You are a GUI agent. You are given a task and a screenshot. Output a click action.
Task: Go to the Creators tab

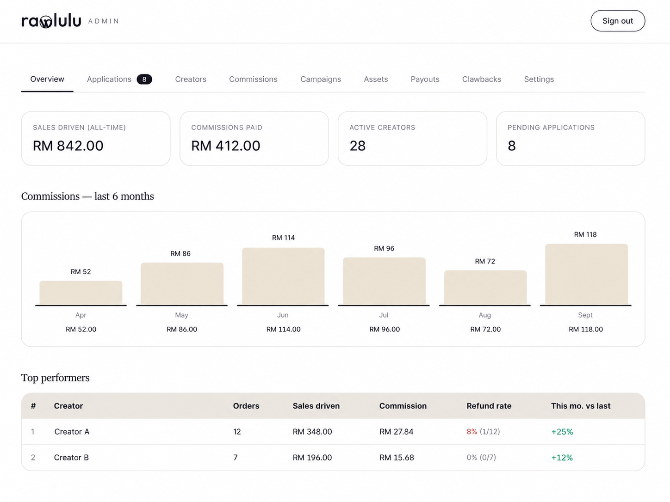point(191,79)
